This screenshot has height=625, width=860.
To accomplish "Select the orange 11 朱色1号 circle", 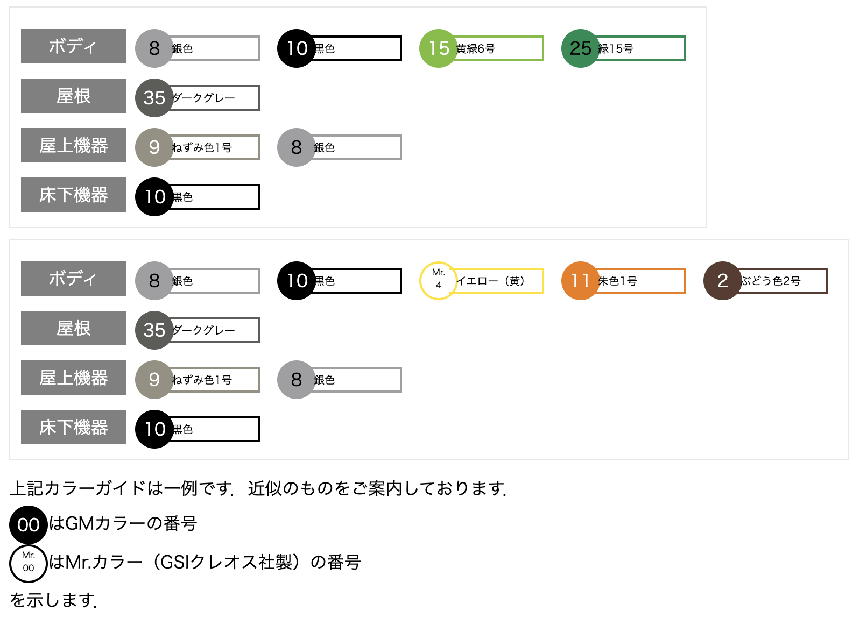I will click(x=581, y=281).
